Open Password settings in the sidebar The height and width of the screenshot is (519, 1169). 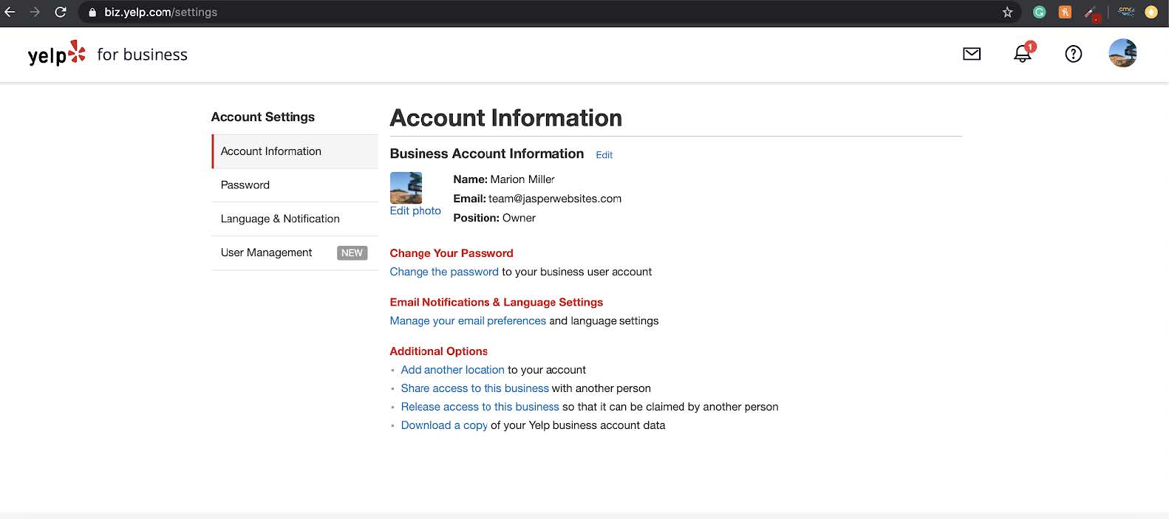tap(295, 185)
